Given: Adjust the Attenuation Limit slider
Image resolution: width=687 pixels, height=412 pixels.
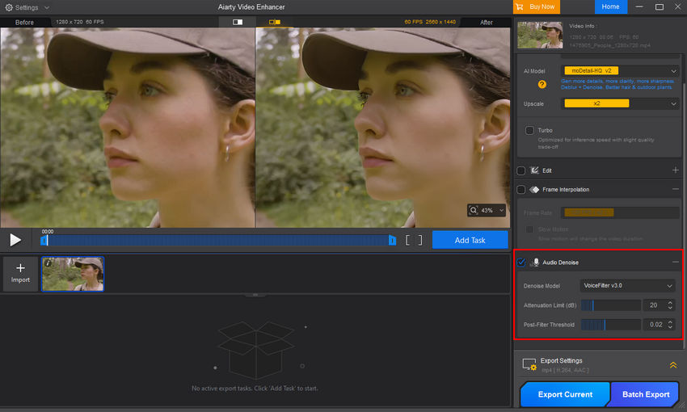Looking at the screenshot, I should tap(611, 305).
